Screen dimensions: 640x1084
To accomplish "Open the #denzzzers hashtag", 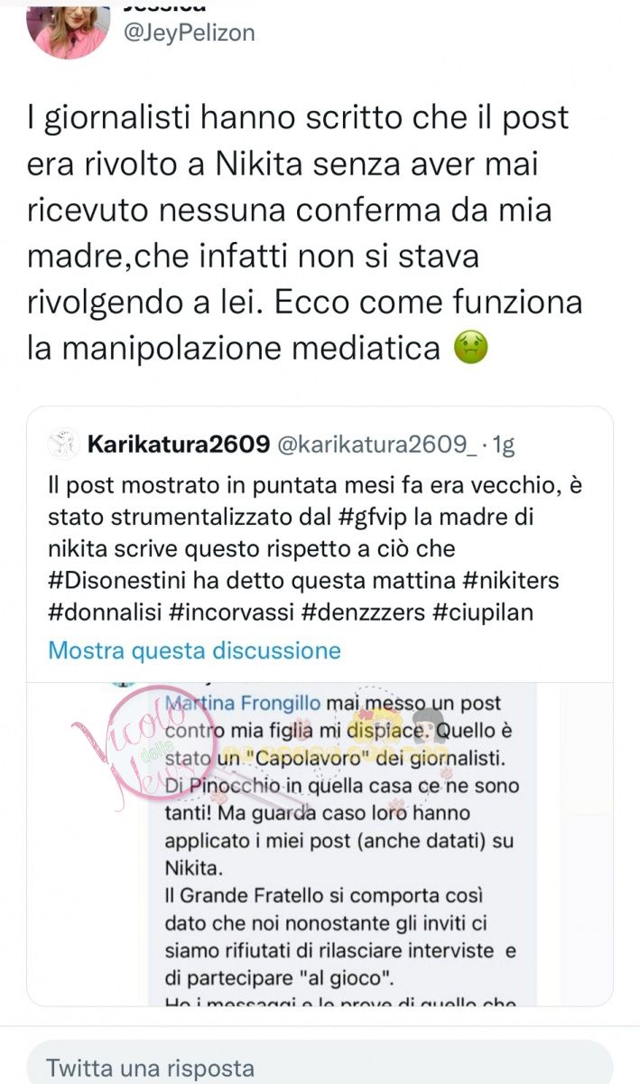I will pos(361,612).
